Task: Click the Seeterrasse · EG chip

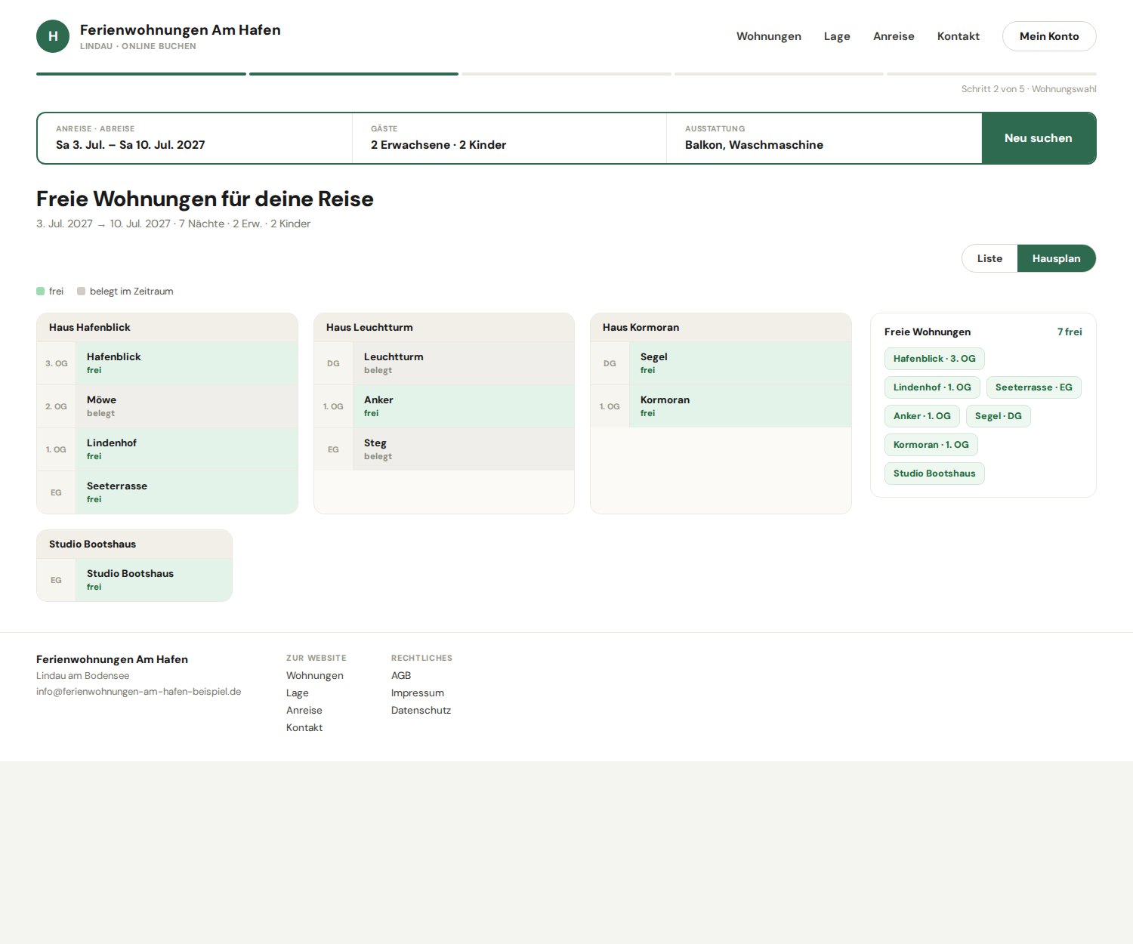Action: click(x=1034, y=387)
